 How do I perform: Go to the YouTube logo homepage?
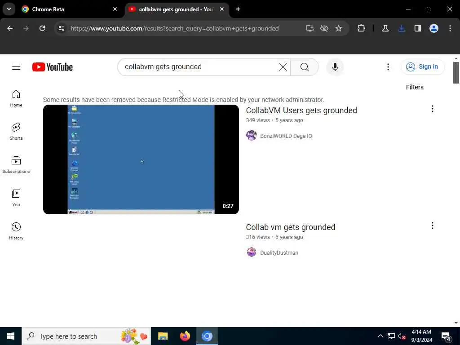point(53,67)
